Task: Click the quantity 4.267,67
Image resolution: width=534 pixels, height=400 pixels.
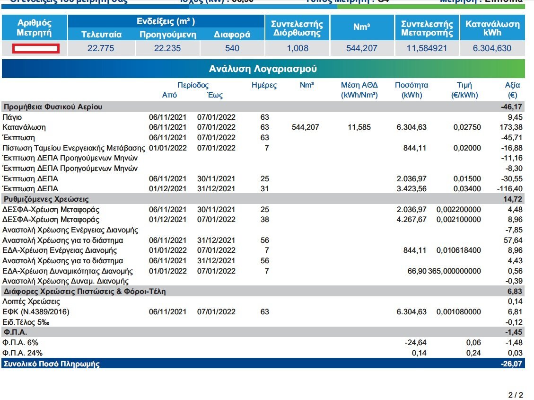Action: 411,220
